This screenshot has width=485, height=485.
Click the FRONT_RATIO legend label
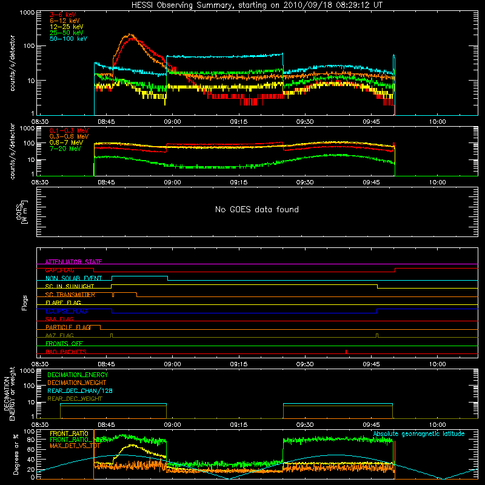tap(69, 433)
